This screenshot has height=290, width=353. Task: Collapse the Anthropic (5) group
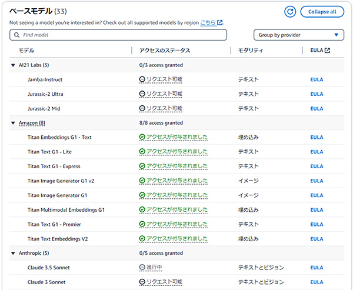(x=13, y=254)
